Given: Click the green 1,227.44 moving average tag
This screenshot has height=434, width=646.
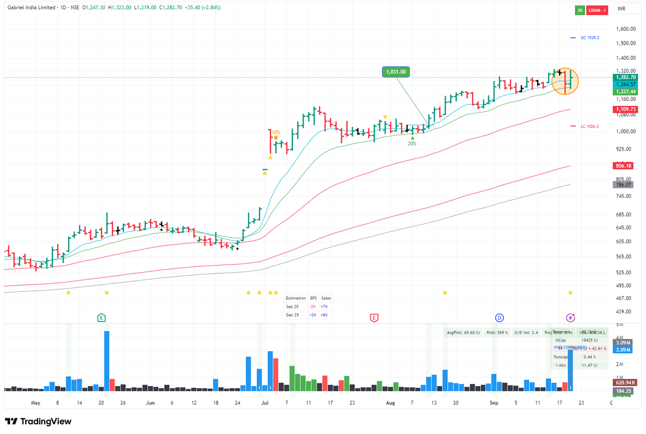Looking at the screenshot, I should (624, 91).
